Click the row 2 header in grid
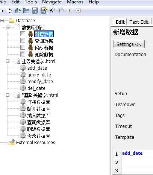This screenshot has width=153, height=175. (x=117, y=162)
